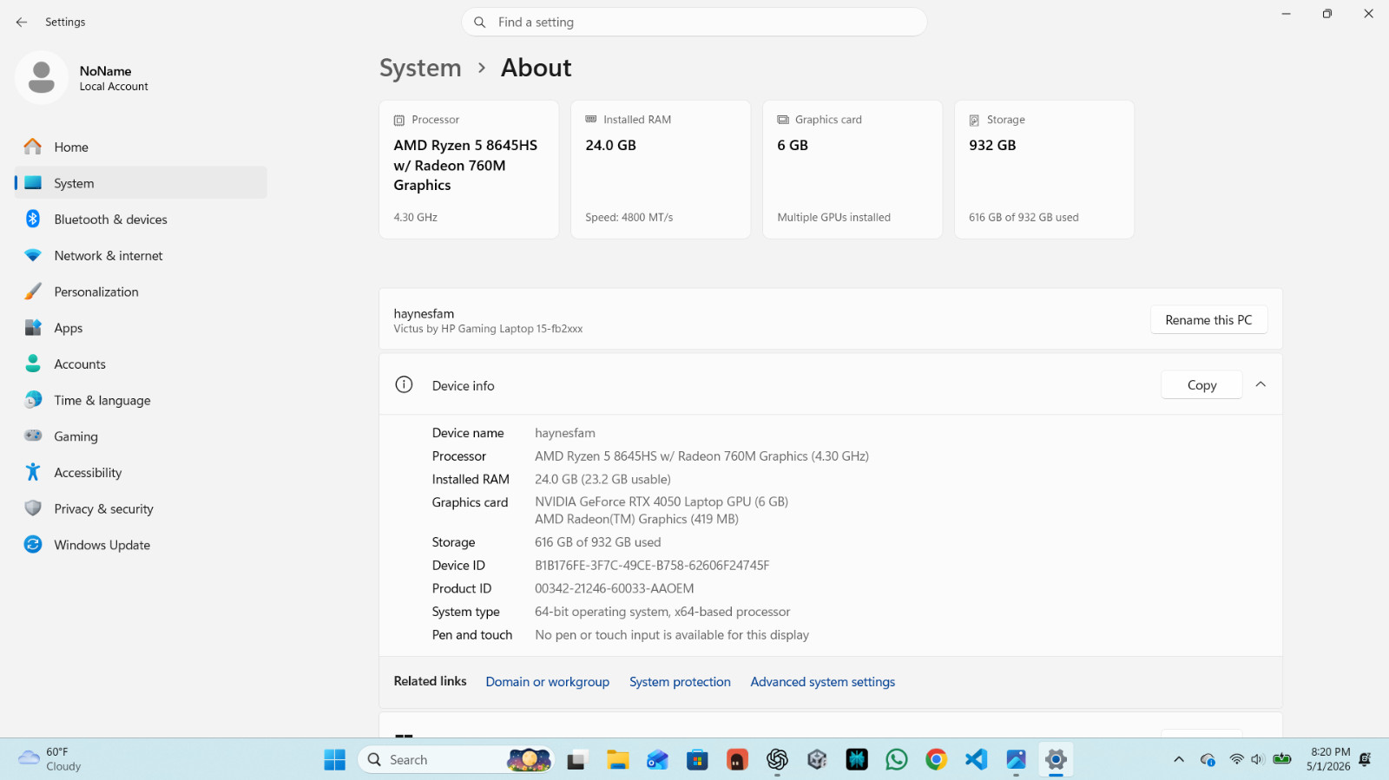Open Domain or workgroup link
Screen dimensions: 1389x780
(x=547, y=682)
